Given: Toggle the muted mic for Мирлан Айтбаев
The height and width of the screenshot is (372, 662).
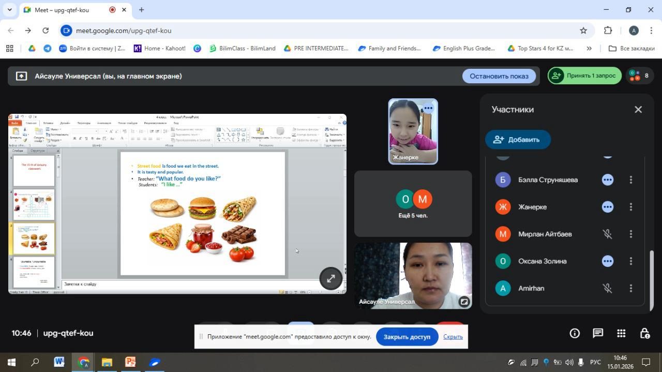Looking at the screenshot, I should click(x=608, y=234).
